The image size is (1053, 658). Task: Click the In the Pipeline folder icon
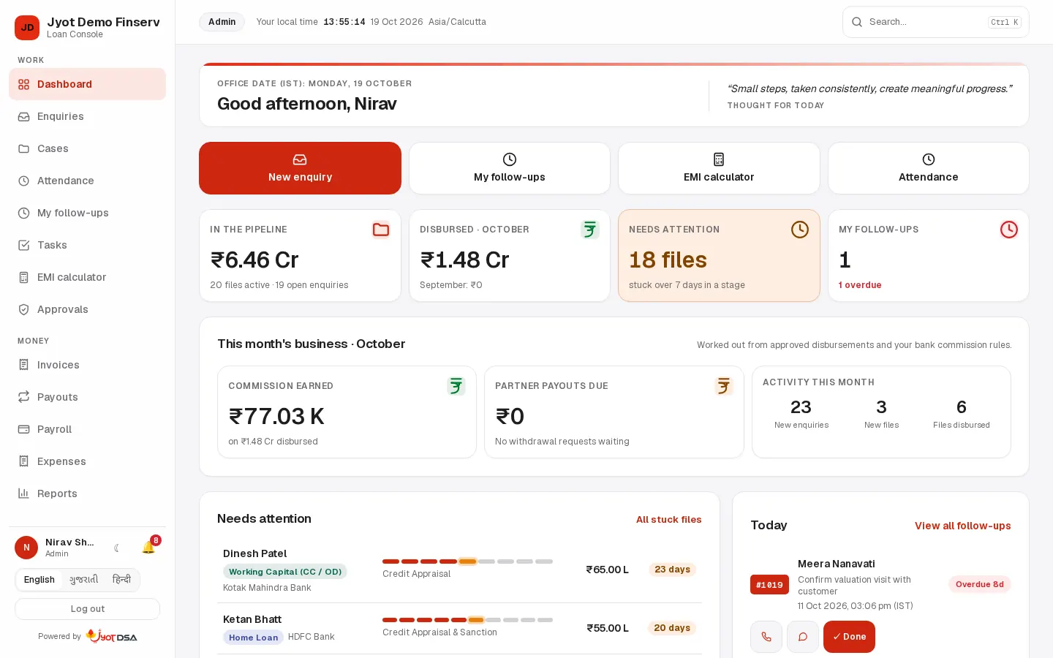(381, 230)
